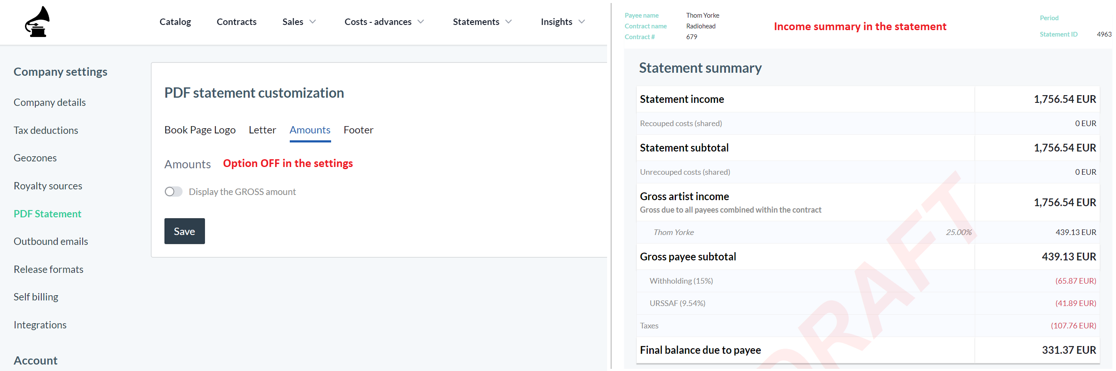Expand the Sales dropdown chevron
This screenshot has height=371, width=1116.
pyautogui.click(x=313, y=22)
